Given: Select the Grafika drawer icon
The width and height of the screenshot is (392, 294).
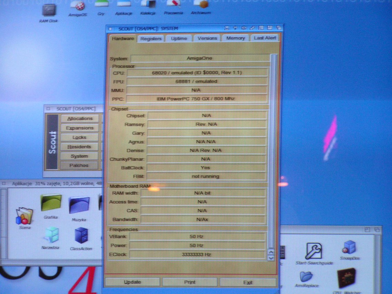Looking at the screenshot, I should click(51, 203).
